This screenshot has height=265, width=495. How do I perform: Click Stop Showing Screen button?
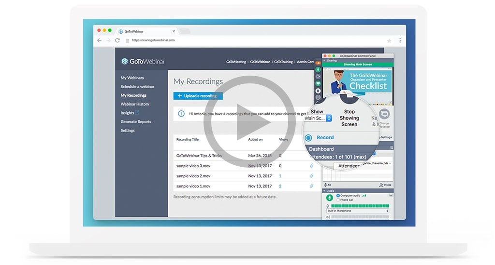pyautogui.click(x=349, y=118)
